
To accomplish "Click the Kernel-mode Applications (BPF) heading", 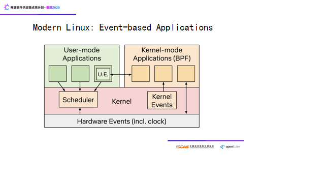I will tap(162, 54).
